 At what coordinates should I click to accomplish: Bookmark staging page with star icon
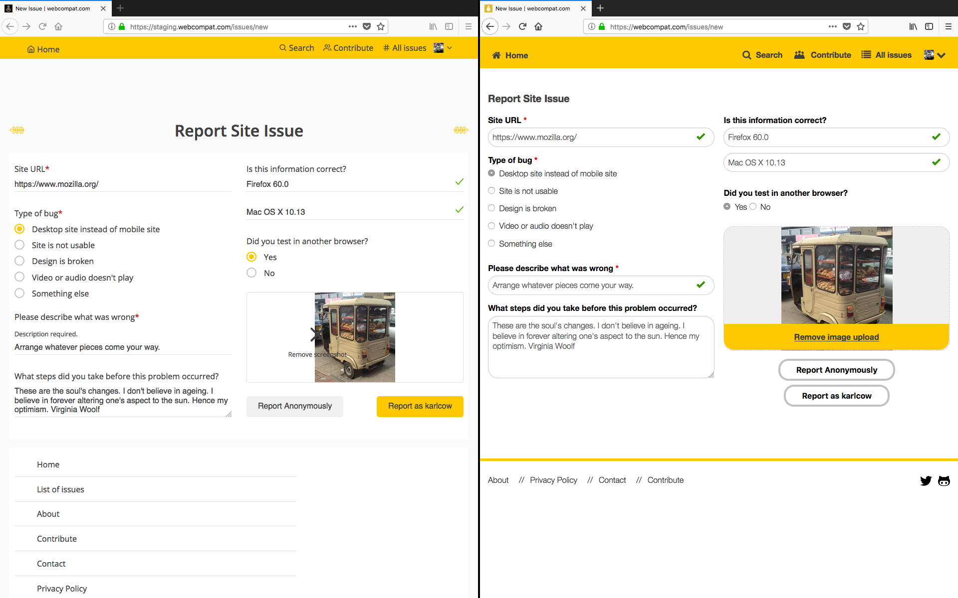click(x=381, y=26)
